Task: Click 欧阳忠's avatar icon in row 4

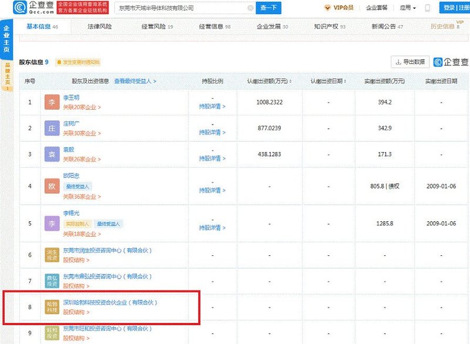Action: pyautogui.click(x=50, y=186)
